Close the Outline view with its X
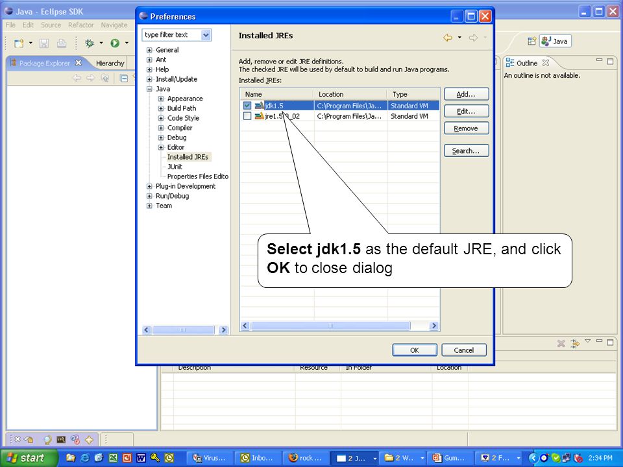 click(x=546, y=63)
